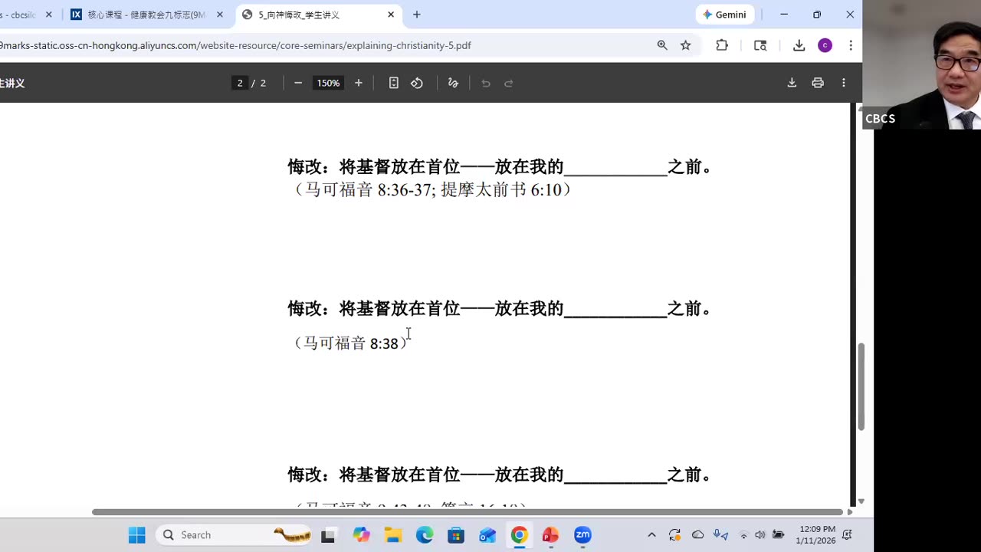The height and width of the screenshot is (552, 981).
Task: Click the CBCS webcam video thumbnail
Action: (x=922, y=64)
